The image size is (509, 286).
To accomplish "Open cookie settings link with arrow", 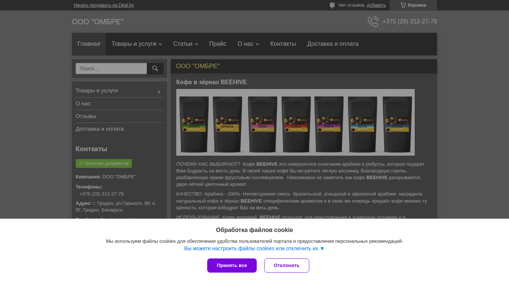I will click(x=255, y=248).
